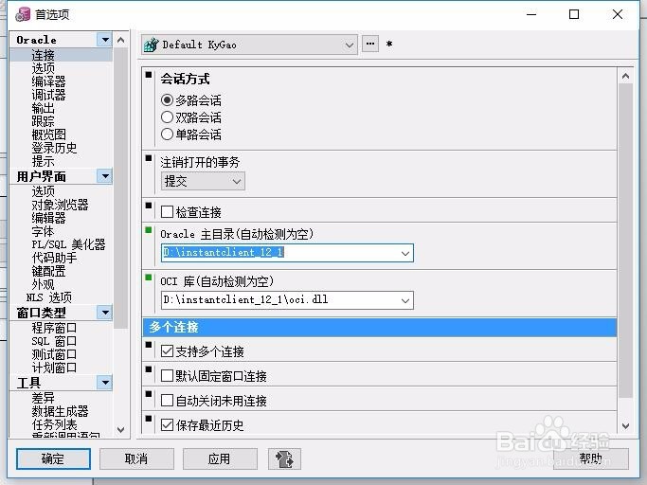
Task: Open the NLS 选项 preferences page
Action: 49,297
